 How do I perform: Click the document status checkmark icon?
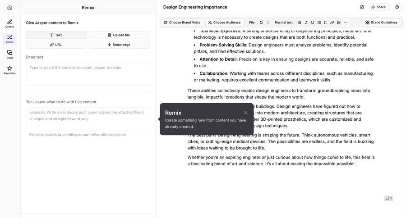pos(362,7)
